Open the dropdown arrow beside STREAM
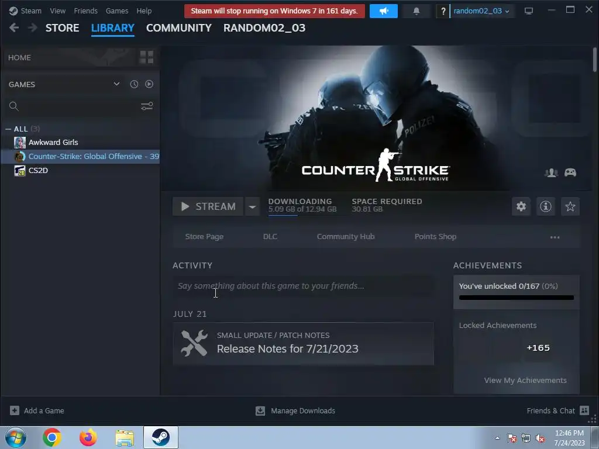 (252, 206)
